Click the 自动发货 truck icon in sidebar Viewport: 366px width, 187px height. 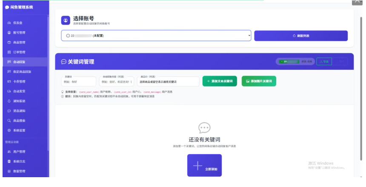[9, 92]
